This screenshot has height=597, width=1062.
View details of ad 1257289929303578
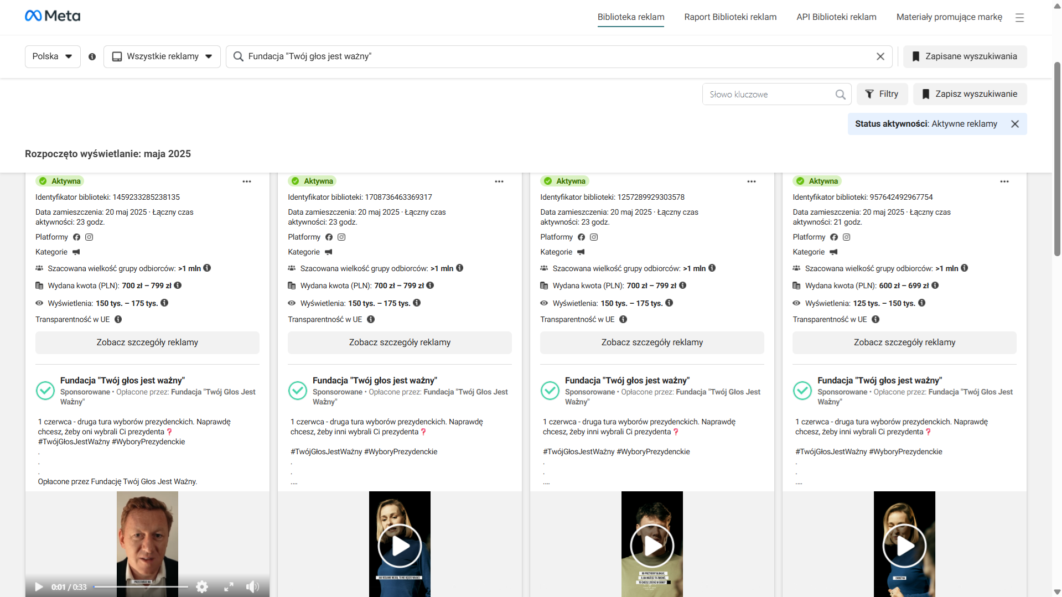pos(652,342)
